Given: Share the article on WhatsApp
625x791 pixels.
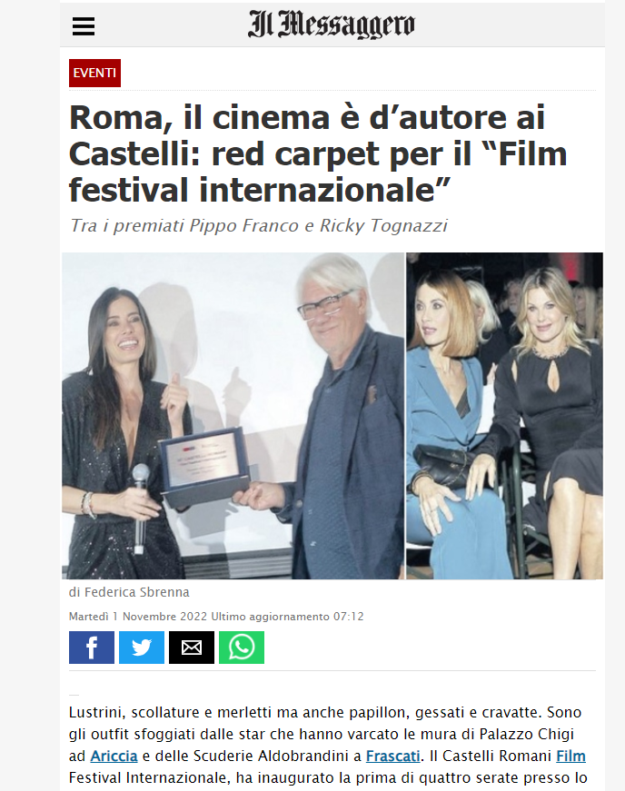Looking at the screenshot, I should click(241, 648).
